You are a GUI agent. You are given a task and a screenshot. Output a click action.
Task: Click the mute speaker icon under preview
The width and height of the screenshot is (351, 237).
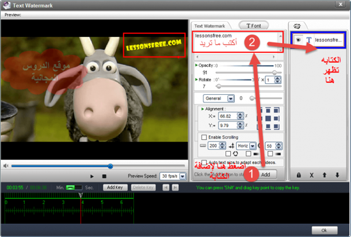coord(6,166)
